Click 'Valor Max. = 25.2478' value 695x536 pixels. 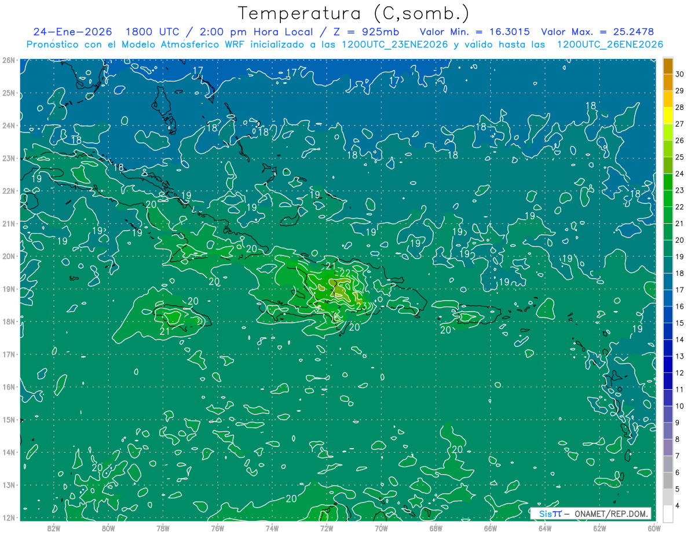[597, 32]
